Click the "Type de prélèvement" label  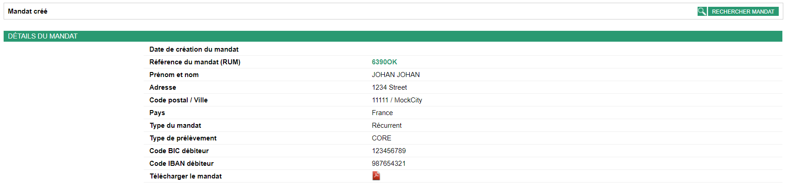183,138
